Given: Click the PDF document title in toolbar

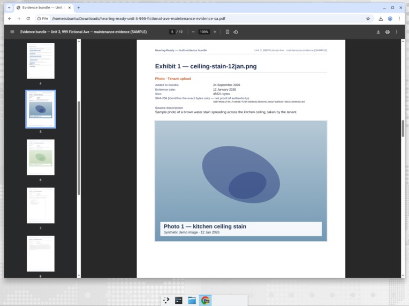Looking at the screenshot, I should pos(84,32).
